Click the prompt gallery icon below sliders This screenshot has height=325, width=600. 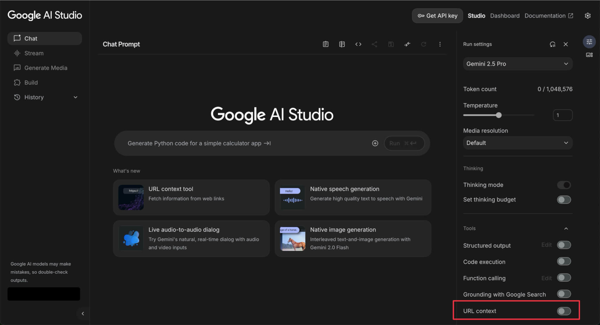click(x=589, y=55)
